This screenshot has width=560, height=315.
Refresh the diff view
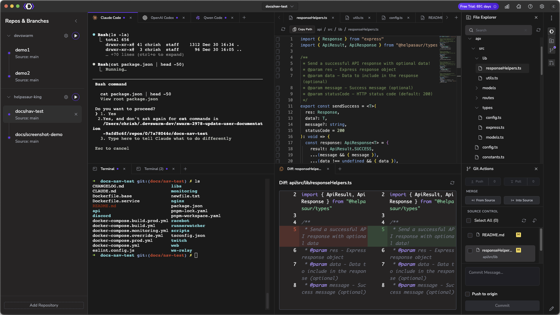coord(452,183)
